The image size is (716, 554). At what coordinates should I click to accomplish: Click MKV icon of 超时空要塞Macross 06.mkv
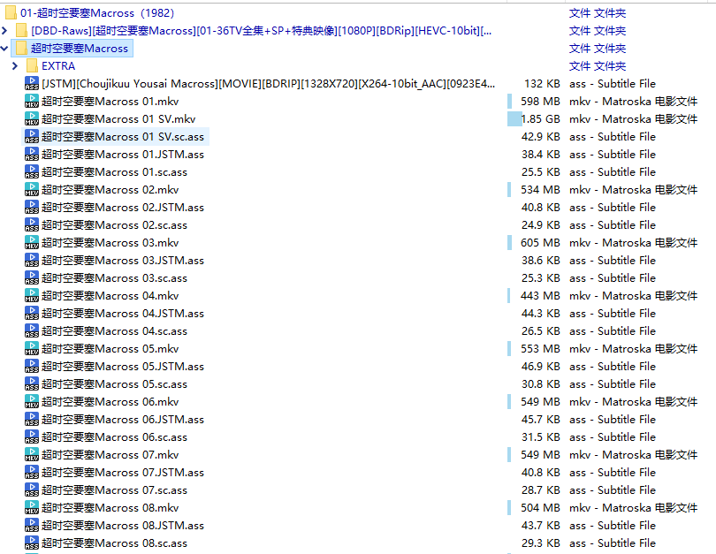click(x=32, y=402)
